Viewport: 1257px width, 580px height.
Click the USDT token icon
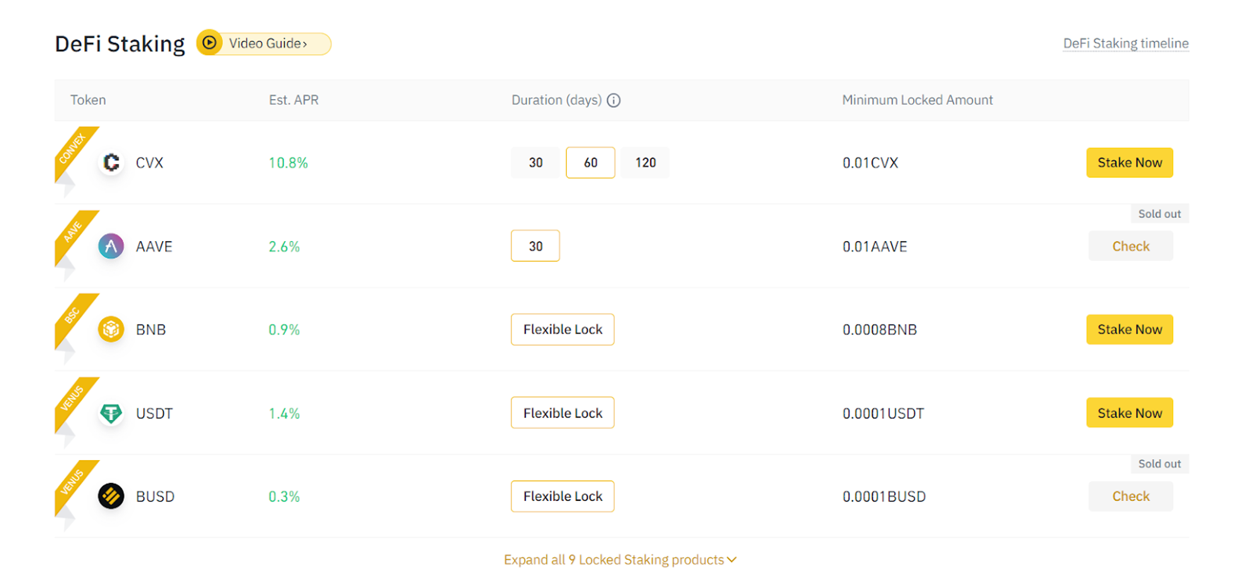point(111,413)
